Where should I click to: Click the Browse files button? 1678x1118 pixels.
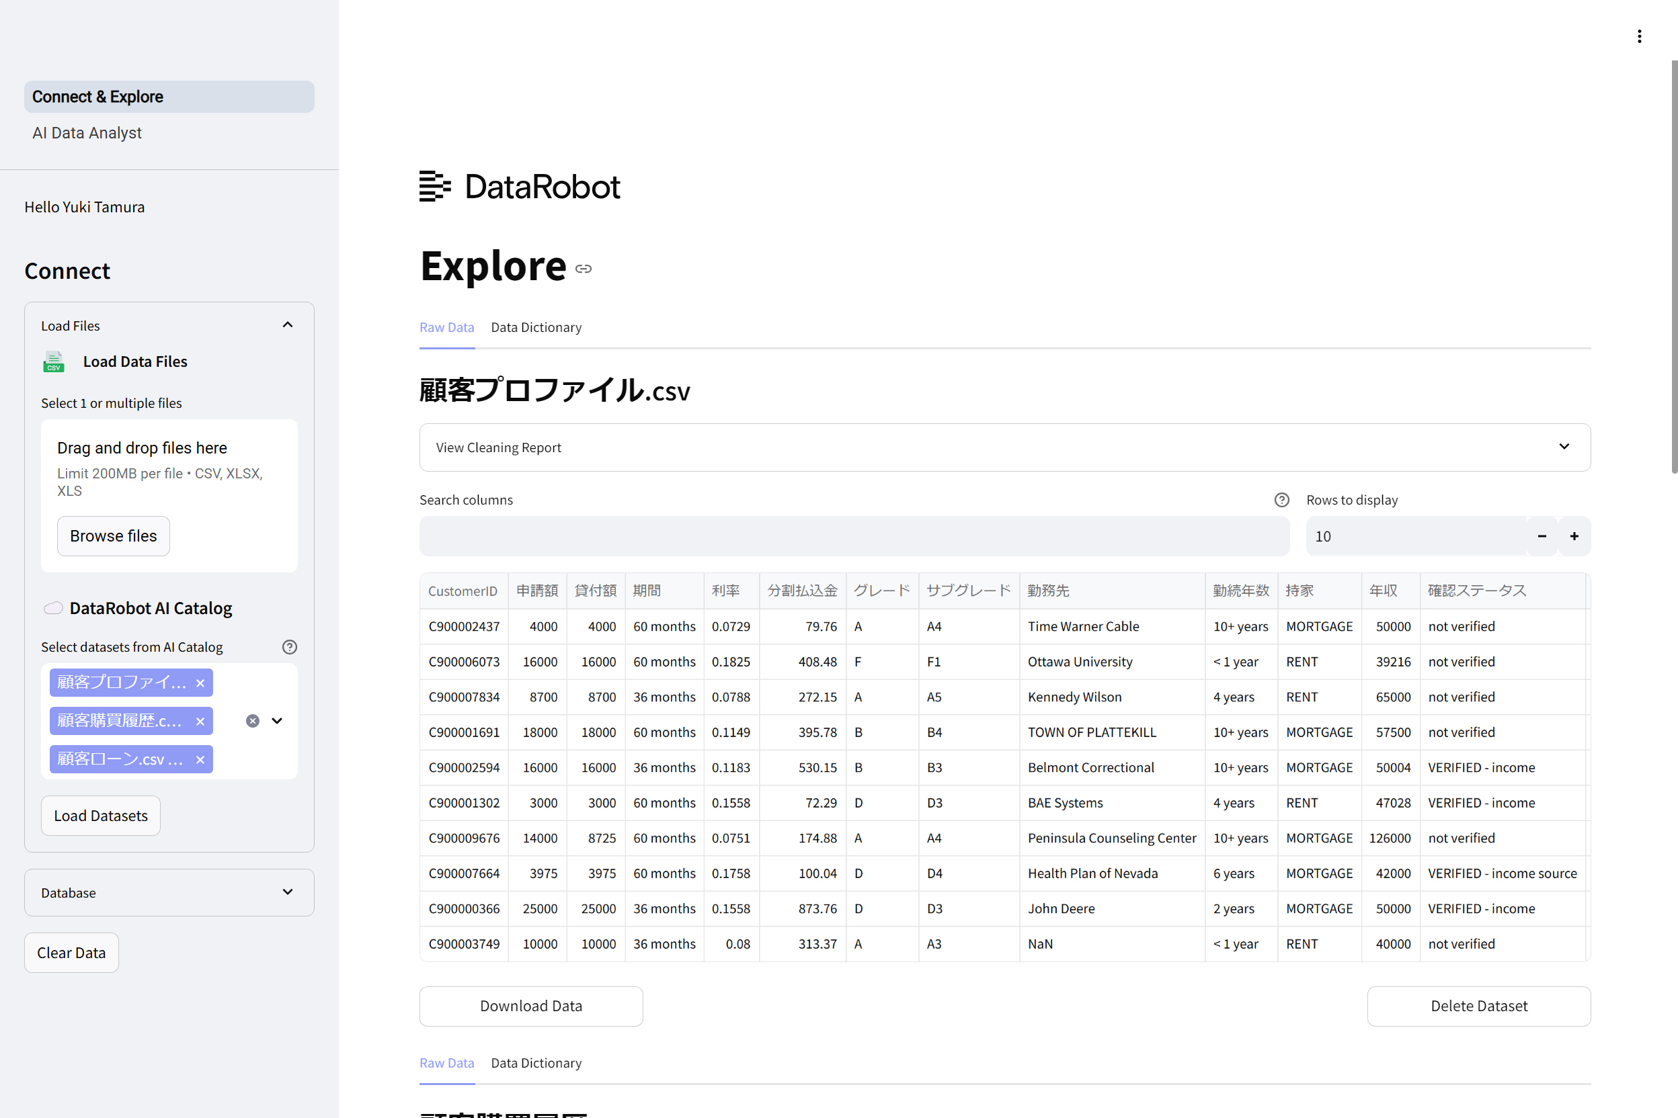coord(114,536)
